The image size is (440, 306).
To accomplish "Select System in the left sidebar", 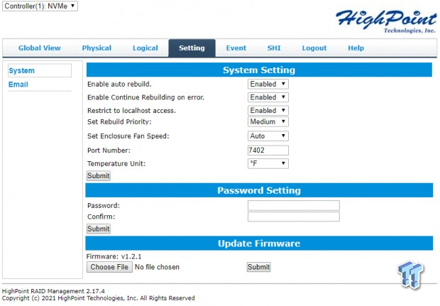I will 40,70.
